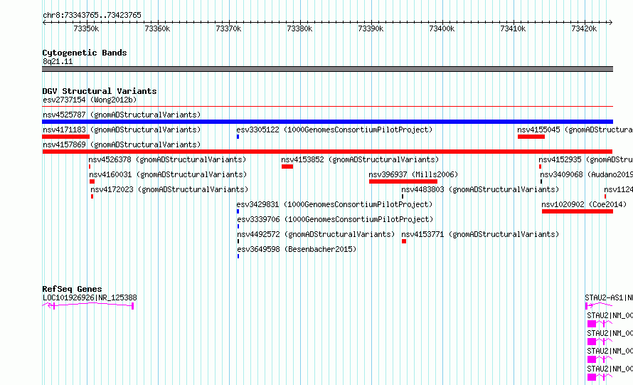Open the nsv4157869 gnomAD variant label

122,144
